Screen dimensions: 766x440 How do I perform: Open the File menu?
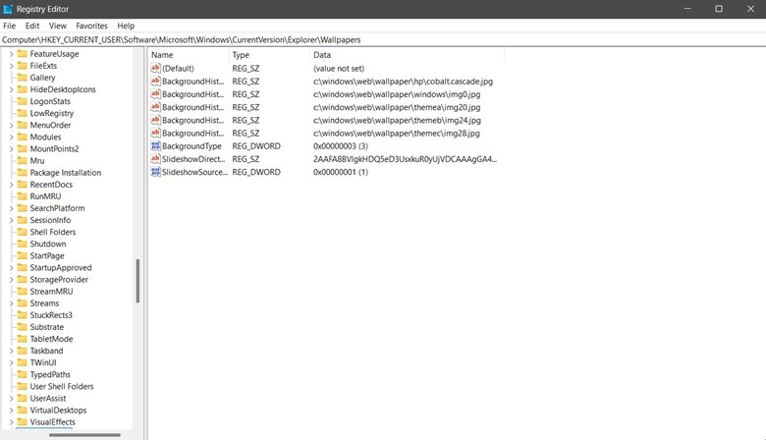[9, 26]
